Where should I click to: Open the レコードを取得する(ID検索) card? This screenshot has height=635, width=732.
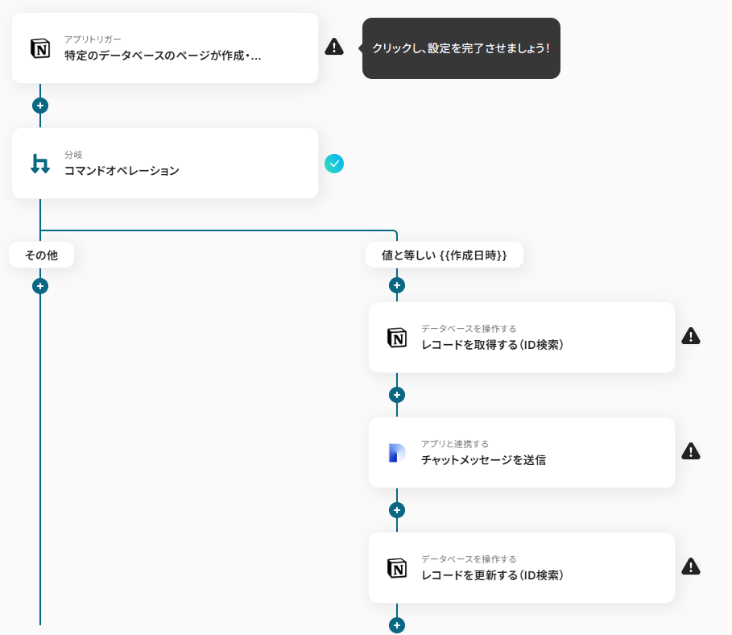click(x=522, y=338)
